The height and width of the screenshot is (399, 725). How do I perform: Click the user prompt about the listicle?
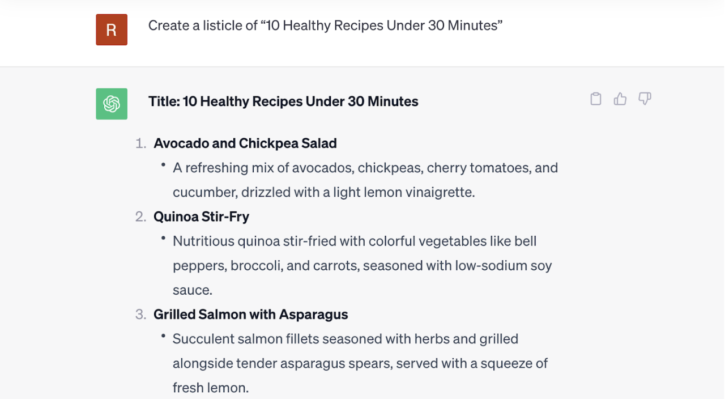click(325, 26)
